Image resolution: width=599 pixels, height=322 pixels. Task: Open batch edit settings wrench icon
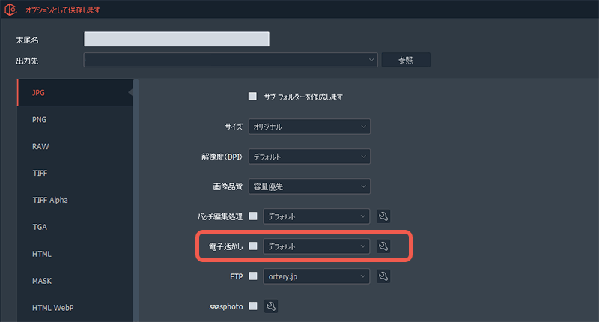point(383,216)
